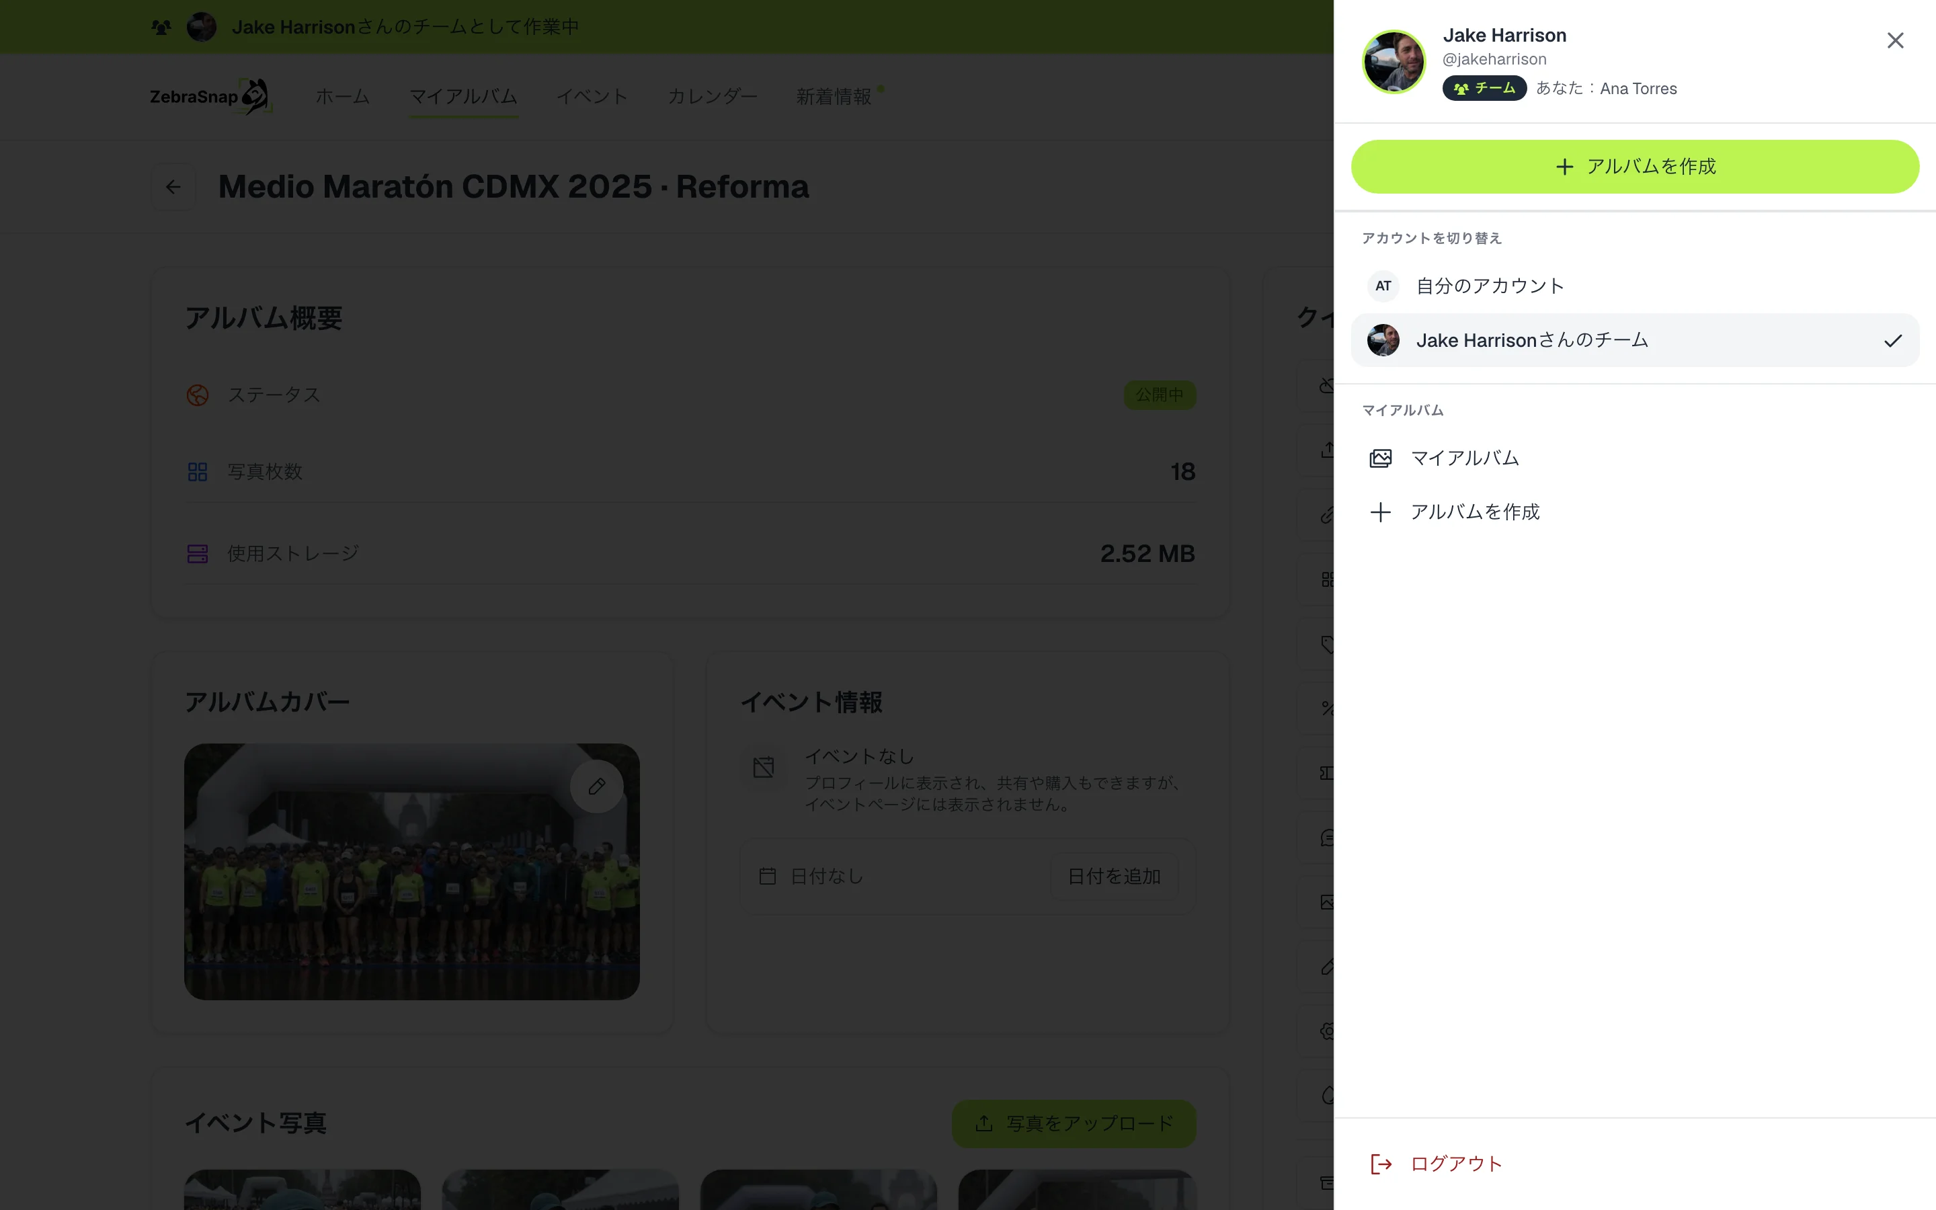Open the マイアルバム top navigation tab

[464, 97]
